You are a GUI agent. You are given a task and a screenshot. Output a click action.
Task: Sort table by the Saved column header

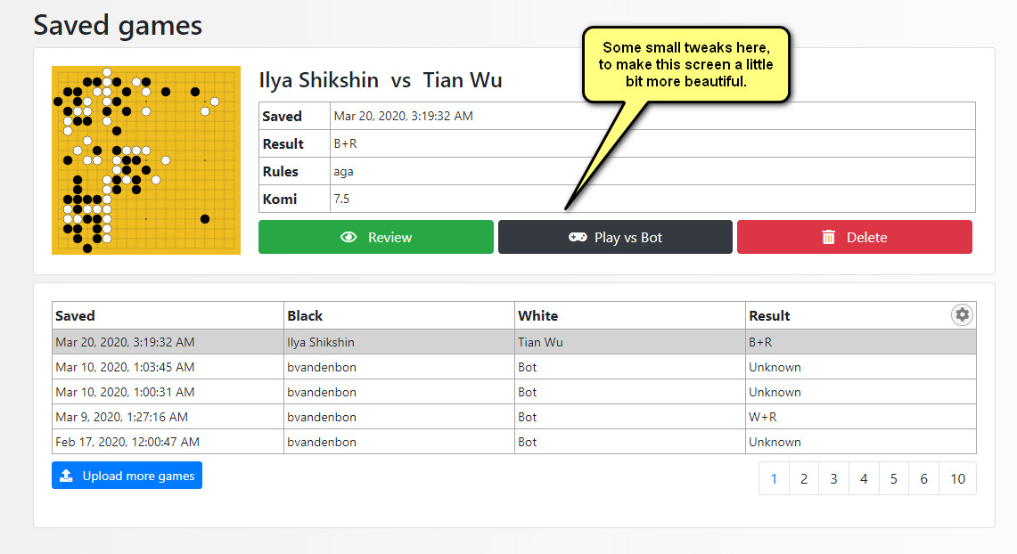76,315
